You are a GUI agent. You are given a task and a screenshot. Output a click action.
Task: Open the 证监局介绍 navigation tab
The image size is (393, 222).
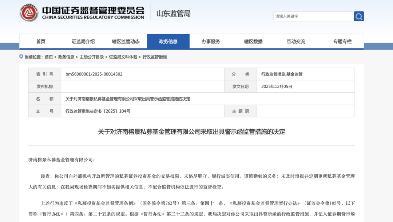(83, 41)
